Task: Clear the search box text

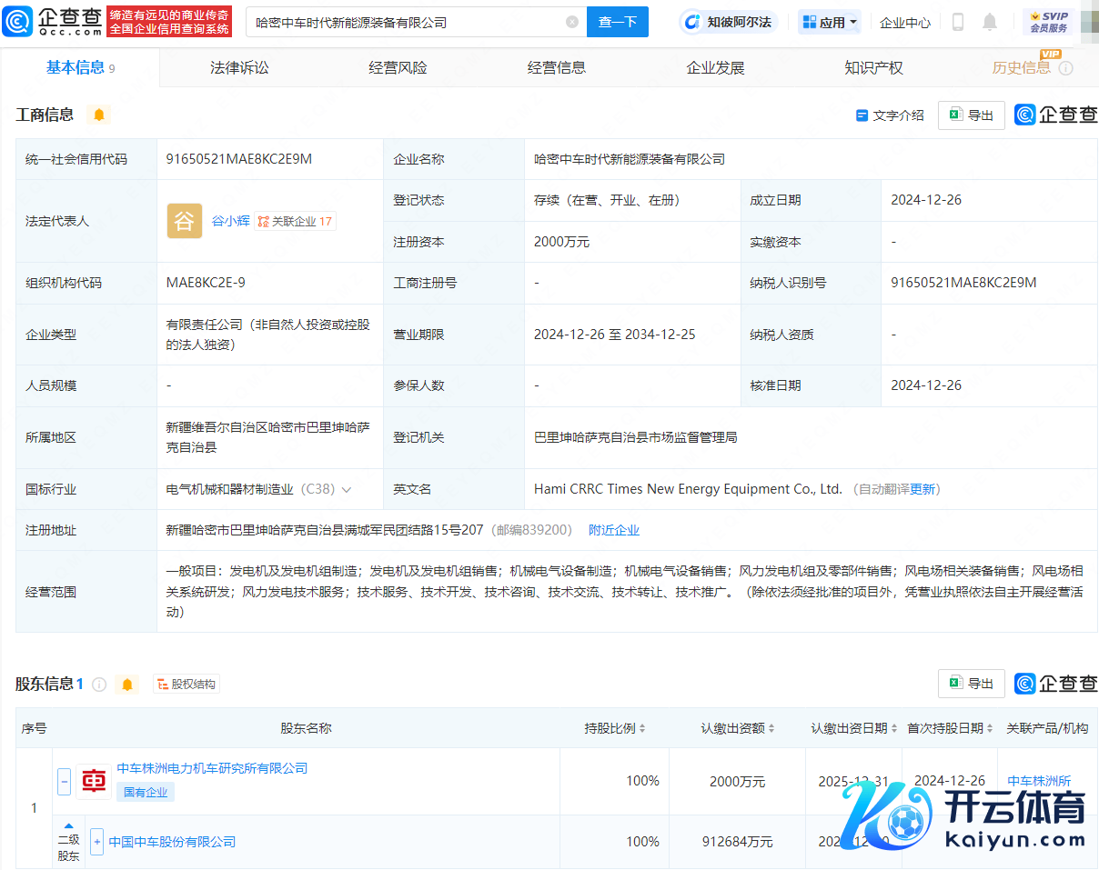Action: (571, 22)
